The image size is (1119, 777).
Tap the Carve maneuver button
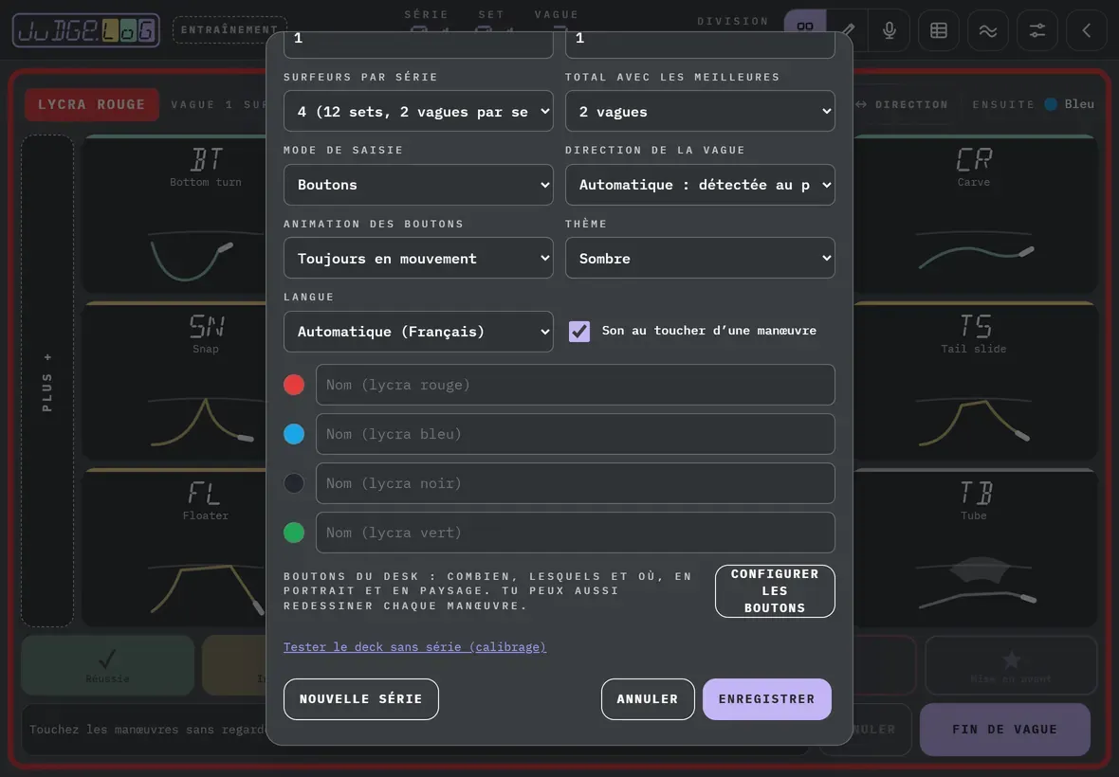[975, 214]
